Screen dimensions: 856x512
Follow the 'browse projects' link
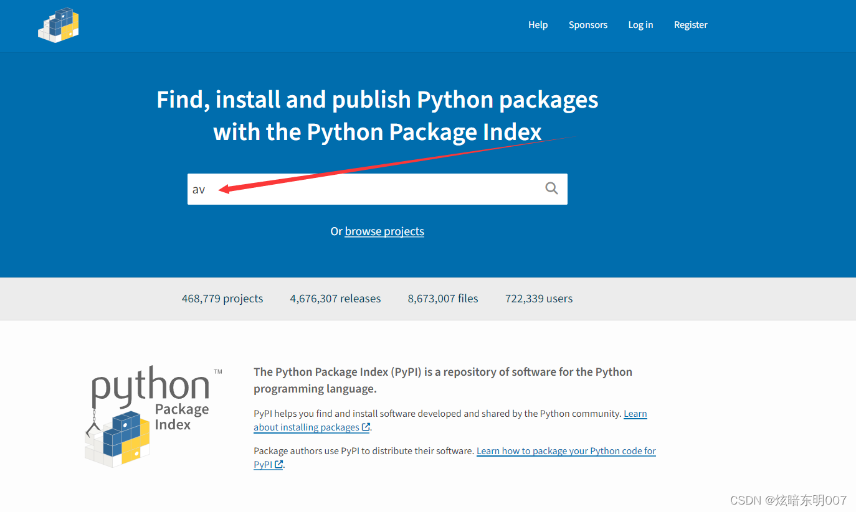tap(384, 231)
